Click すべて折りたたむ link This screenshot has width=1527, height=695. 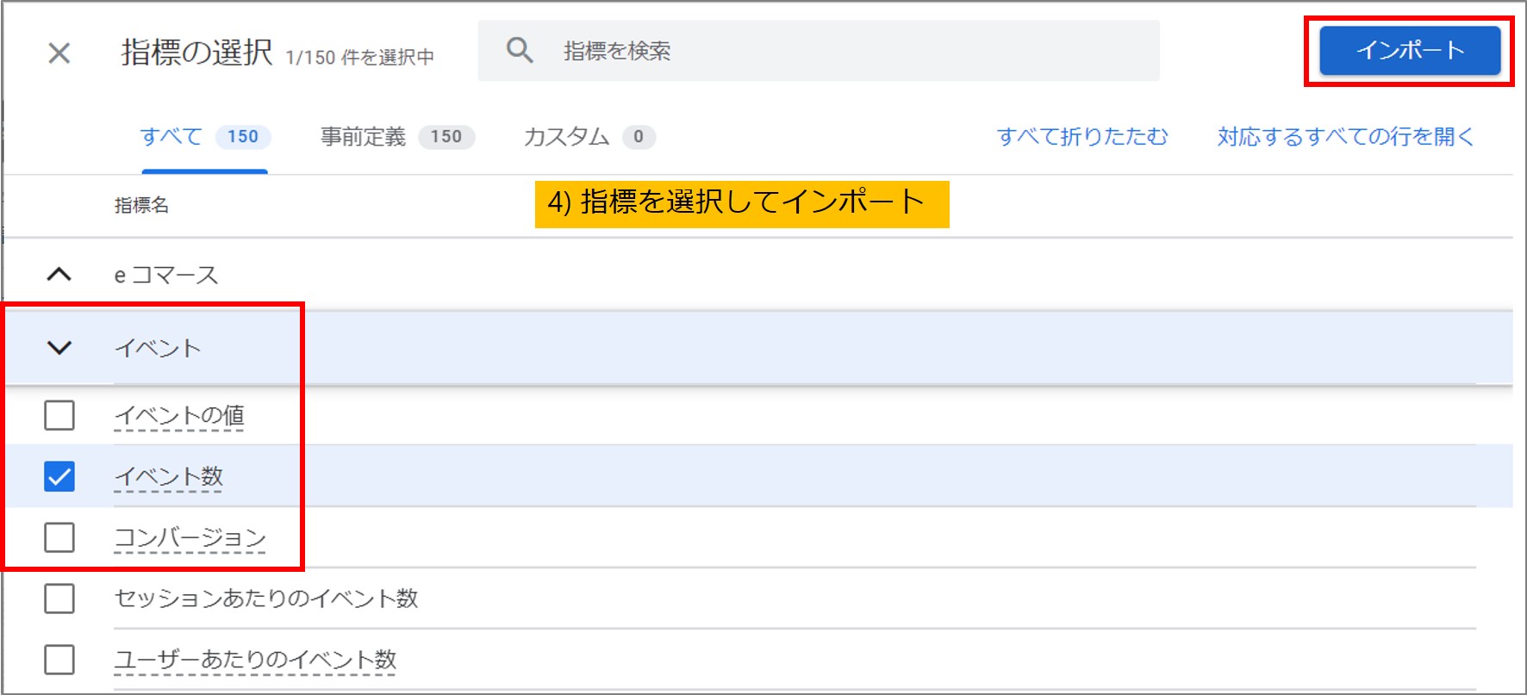point(1082,136)
